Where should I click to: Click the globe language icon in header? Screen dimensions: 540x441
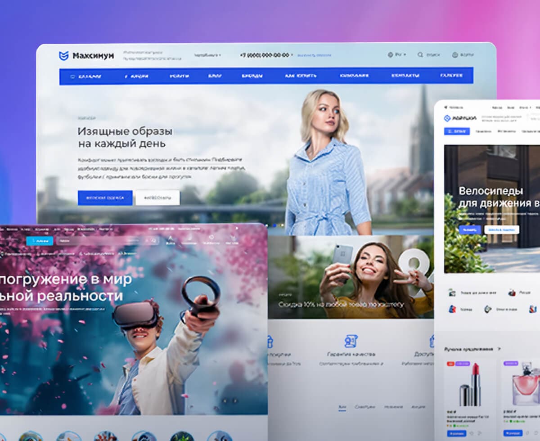click(x=390, y=54)
